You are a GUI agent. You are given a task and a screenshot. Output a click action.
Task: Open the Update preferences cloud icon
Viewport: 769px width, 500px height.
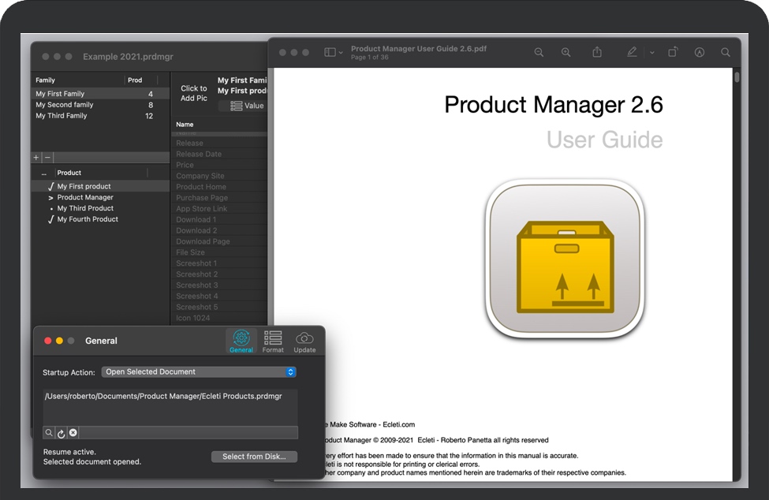304,340
